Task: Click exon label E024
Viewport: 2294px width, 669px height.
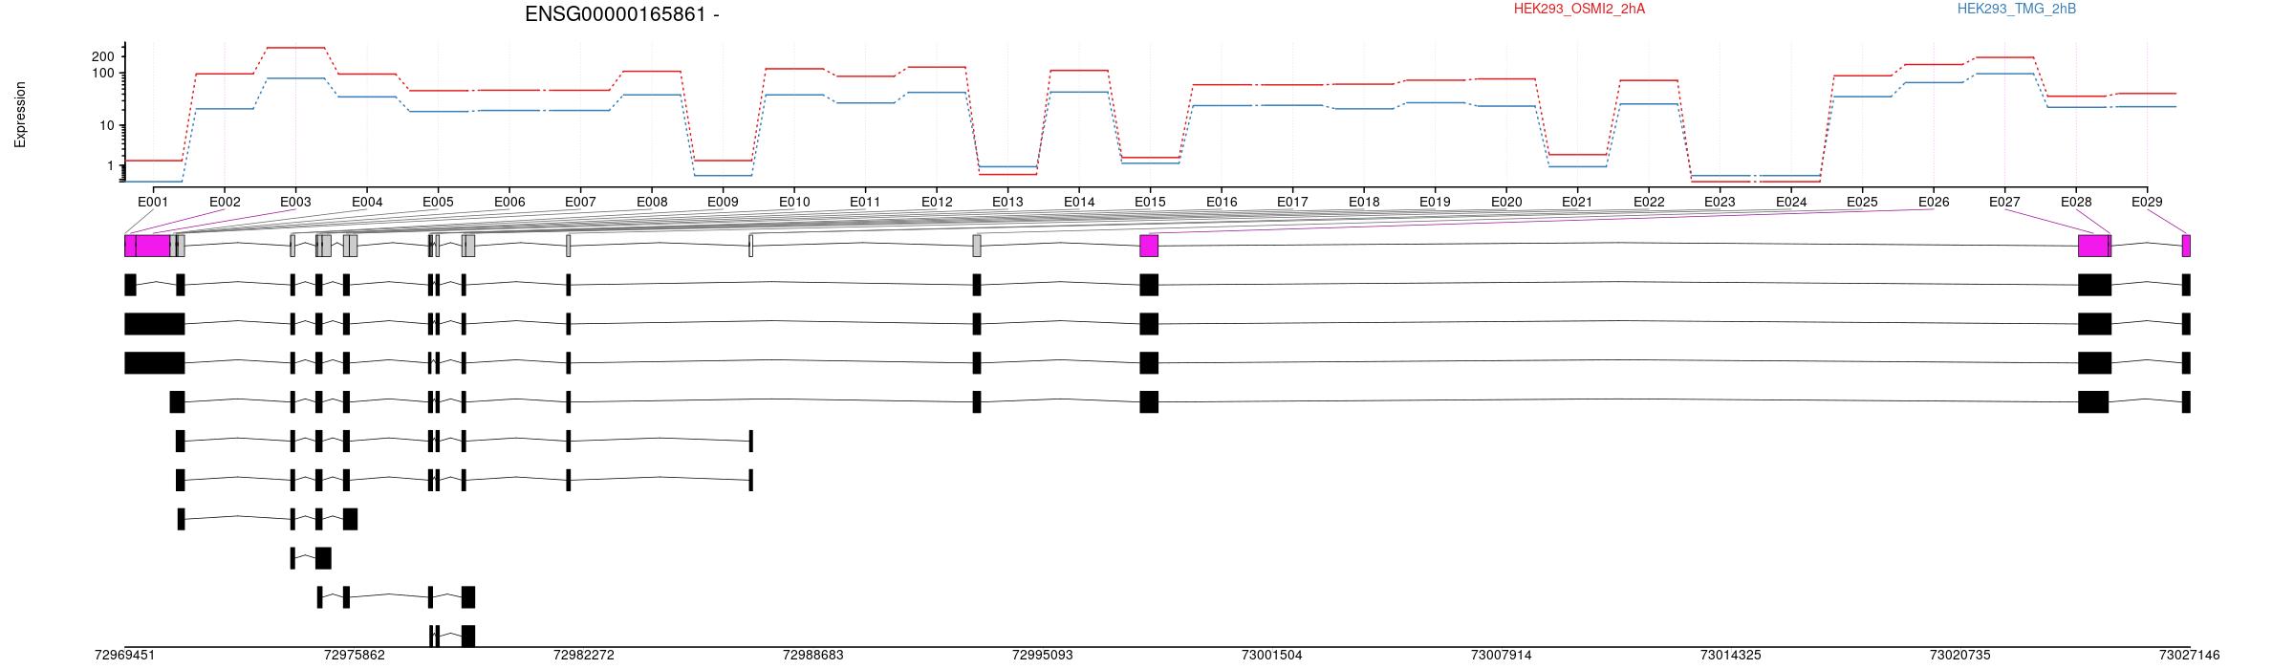Action: (1791, 202)
